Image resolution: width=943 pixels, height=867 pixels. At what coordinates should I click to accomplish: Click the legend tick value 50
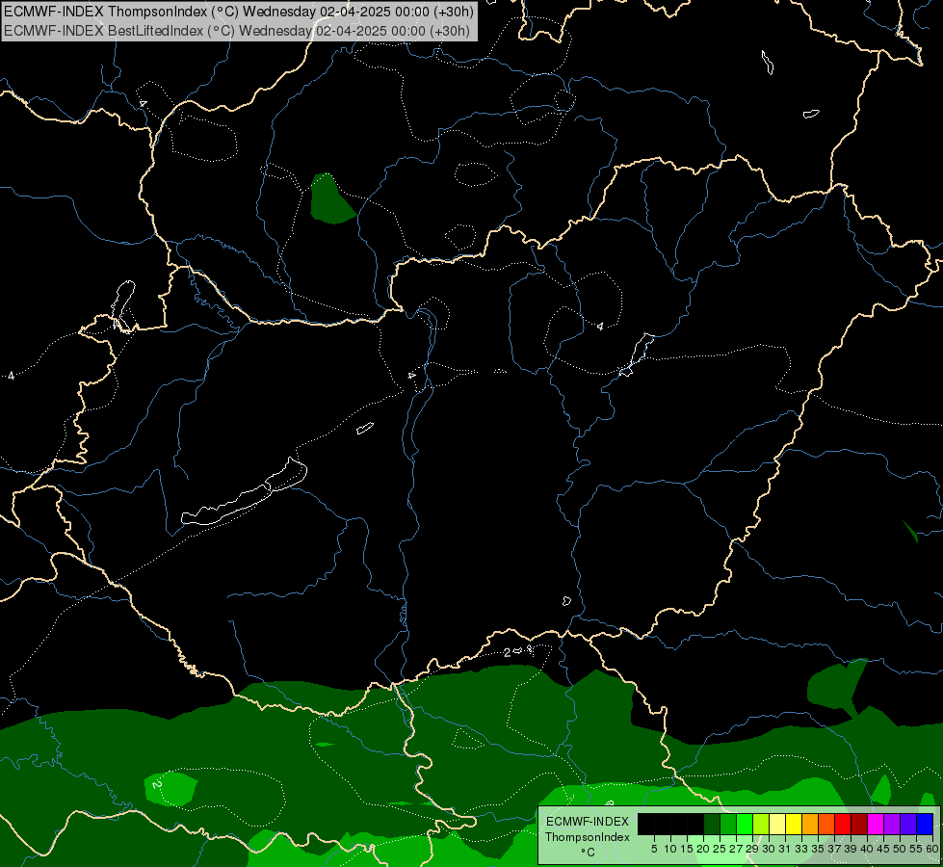click(900, 849)
